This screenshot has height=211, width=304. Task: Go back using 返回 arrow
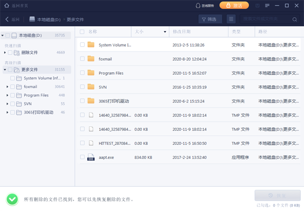(13, 19)
